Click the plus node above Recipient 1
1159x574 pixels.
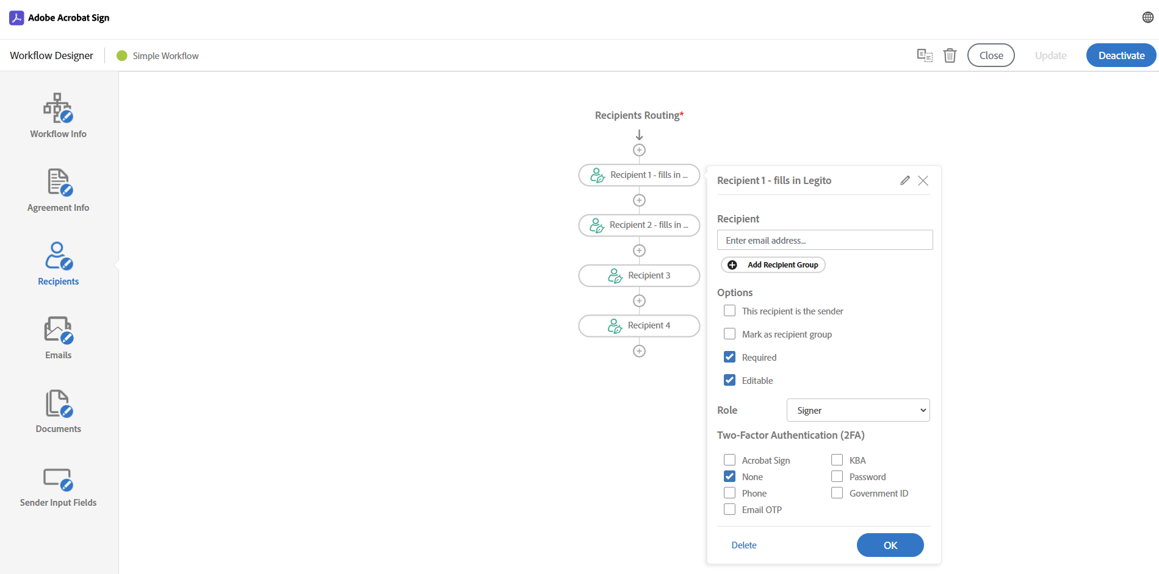(639, 150)
